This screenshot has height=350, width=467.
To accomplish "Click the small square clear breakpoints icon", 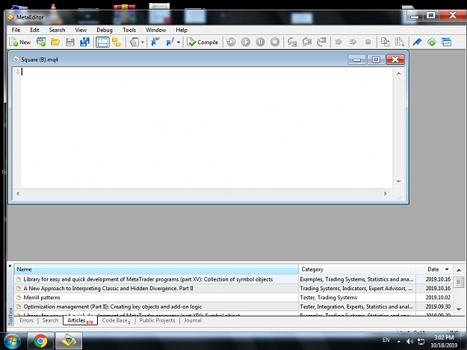I will (368, 43).
